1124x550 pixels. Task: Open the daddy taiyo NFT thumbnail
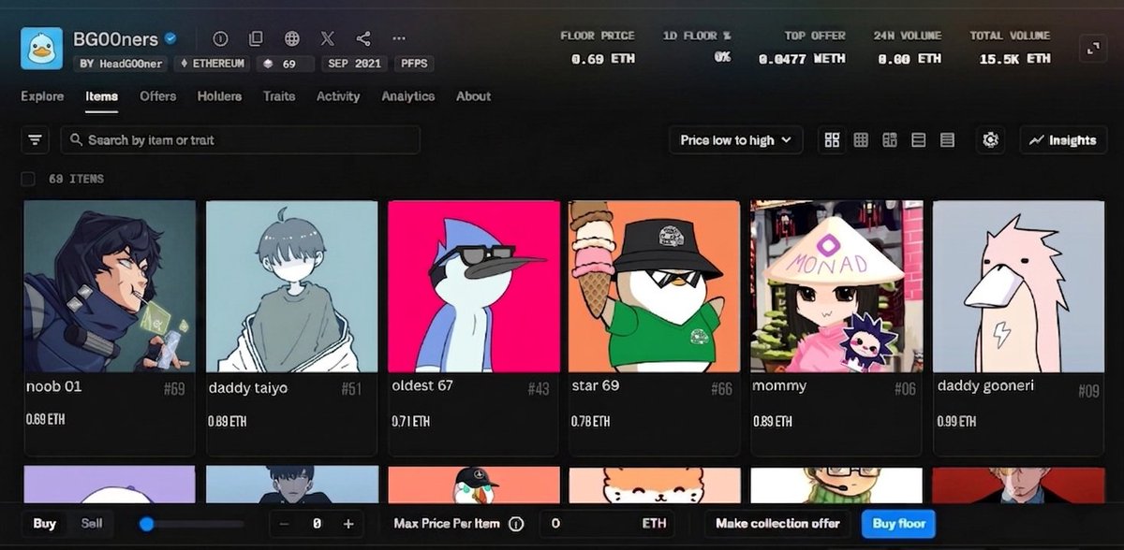(292, 286)
